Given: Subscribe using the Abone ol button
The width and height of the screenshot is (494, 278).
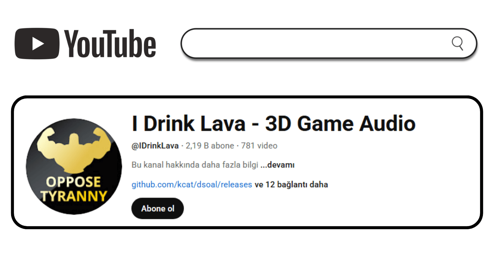Looking at the screenshot, I should (157, 208).
